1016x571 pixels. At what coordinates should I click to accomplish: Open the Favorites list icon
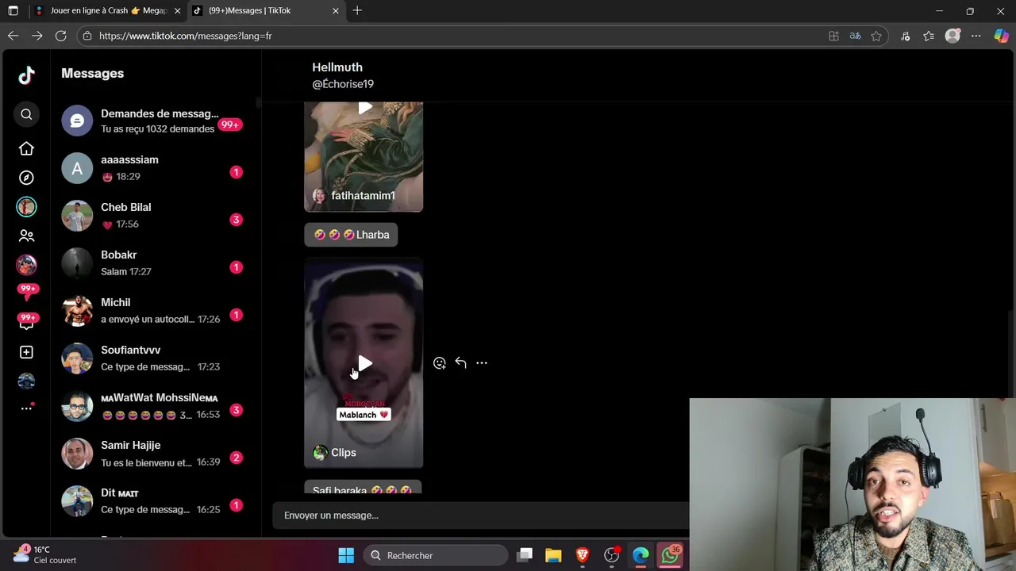[929, 36]
